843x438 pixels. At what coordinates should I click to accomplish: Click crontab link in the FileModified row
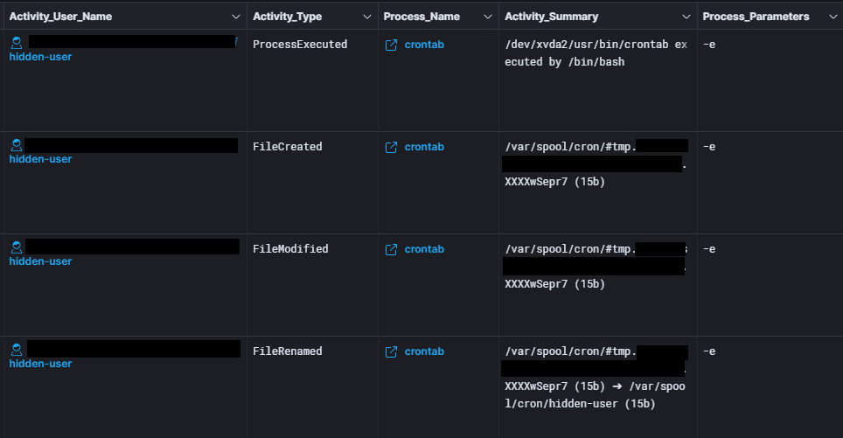click(424, 249)
